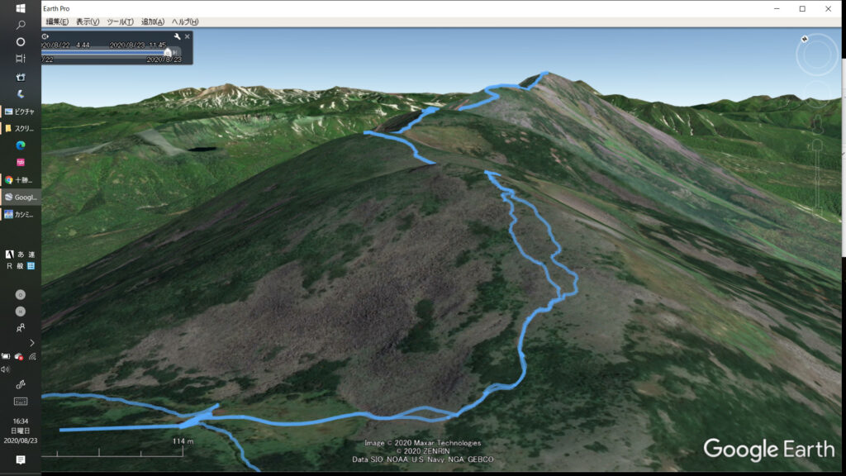
Task: Open the 追加(A) menu
Action: coord(153,21)
